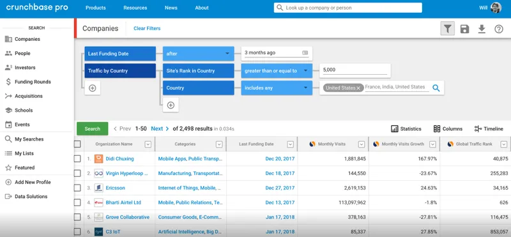Viewport: 511px width, 237px height.
Task: Click the Ericsson logo
Action: [x=99, y=188]
